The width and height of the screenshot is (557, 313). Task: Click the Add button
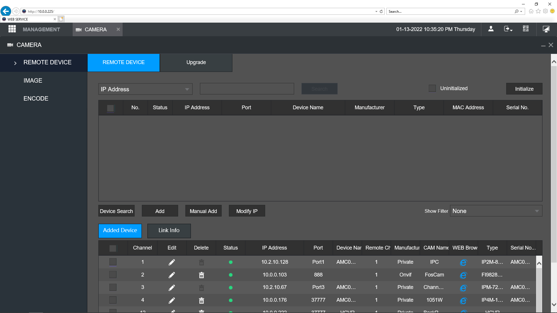click(x=160, y=211)
